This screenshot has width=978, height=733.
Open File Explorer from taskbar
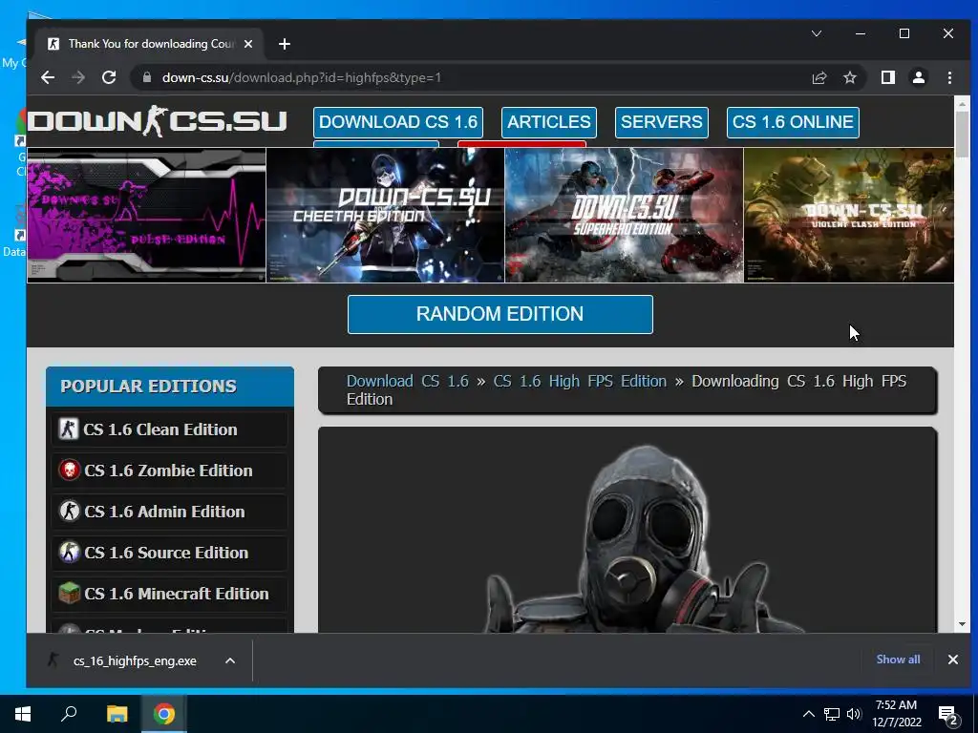[x=117, y=714]
